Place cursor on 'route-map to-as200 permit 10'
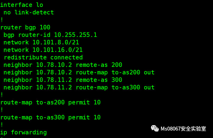This screenshot has height=138, width=213. tap(50, 102)
